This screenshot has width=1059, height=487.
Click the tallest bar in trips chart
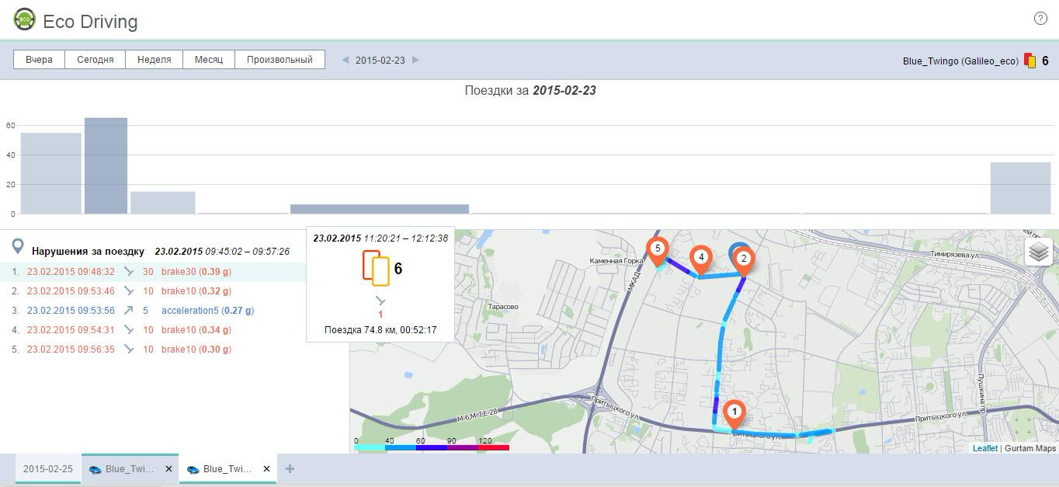pos(106,165)
